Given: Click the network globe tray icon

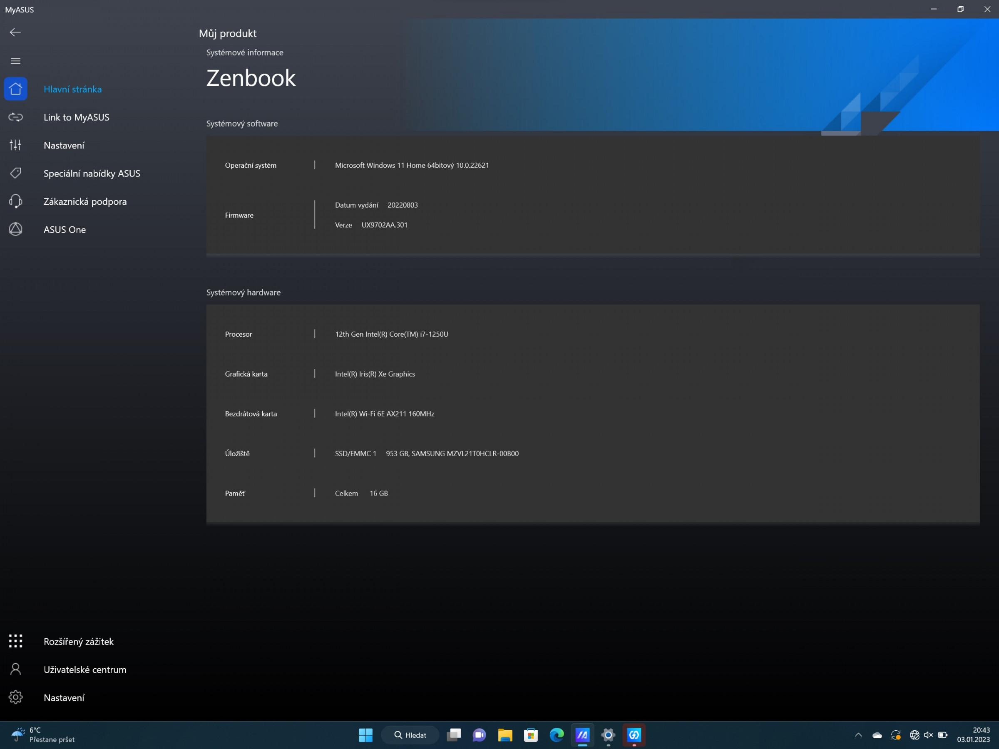Looking at the screenshot, I should pos(915,735).
